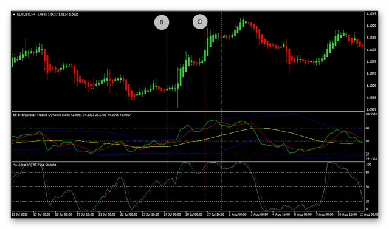
Task: Click the 29 Jul 16:00 time label
Action: pyautogui.click(x=216, y=214)
